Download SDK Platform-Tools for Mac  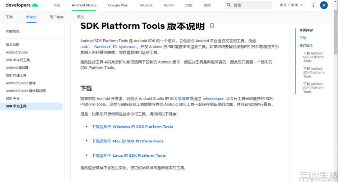(128, 141)
